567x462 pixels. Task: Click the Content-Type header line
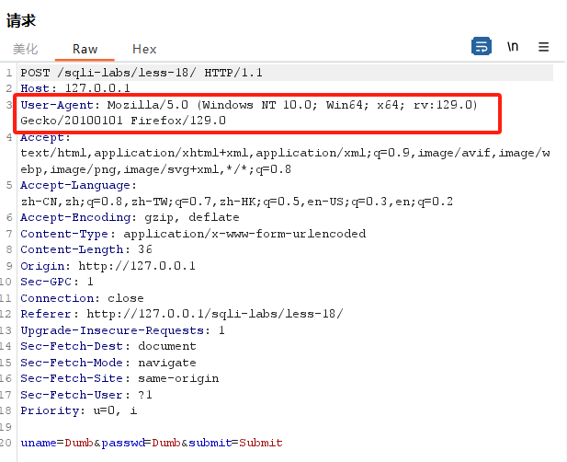click(193, 234)
